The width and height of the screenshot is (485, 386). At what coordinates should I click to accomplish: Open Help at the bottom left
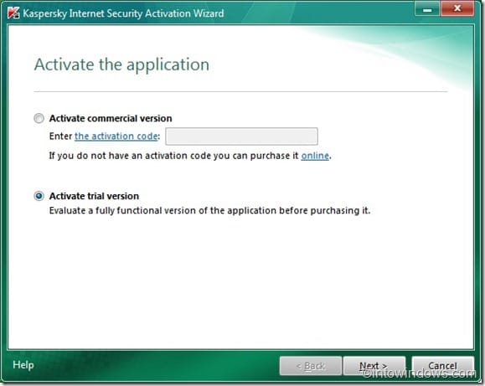(23, 365)
